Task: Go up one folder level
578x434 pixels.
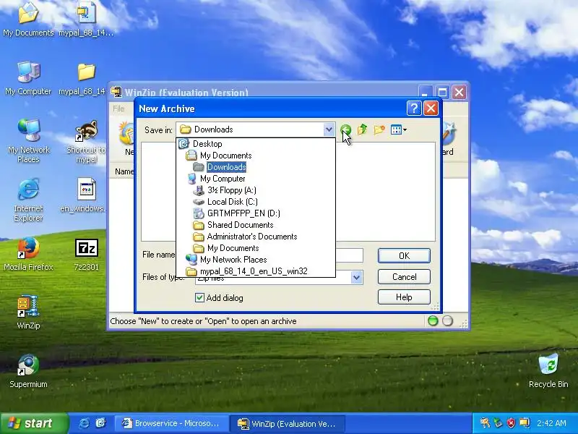Action: click(363, 129)
